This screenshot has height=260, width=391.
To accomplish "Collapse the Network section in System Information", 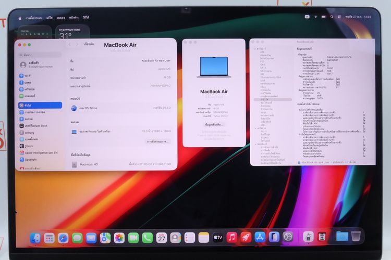I will click(255, 128).
